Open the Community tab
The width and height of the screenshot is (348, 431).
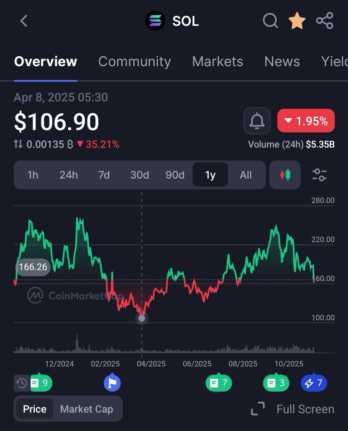tap(135, 61)
